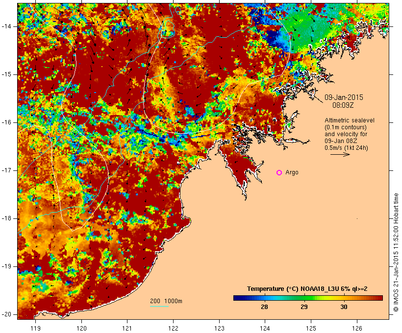
Task: Click the '28' color bar label
Action: 264,307
